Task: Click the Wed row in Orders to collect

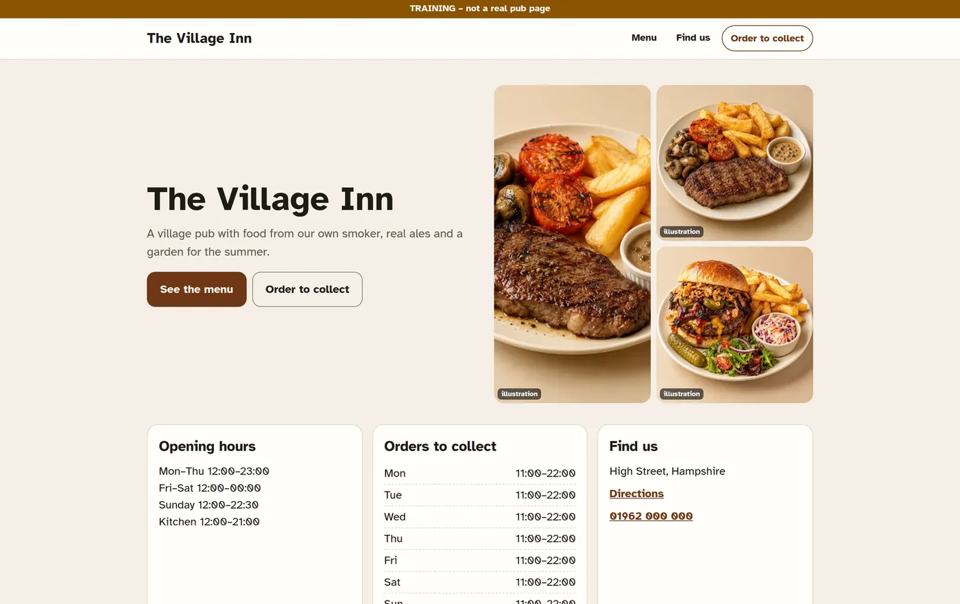Action: [x=480, y=517]
